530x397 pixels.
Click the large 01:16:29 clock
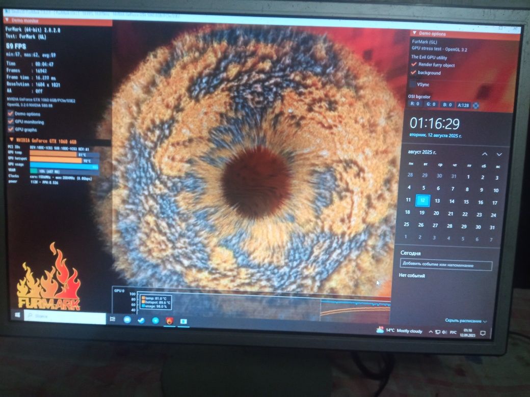point(435,124)
